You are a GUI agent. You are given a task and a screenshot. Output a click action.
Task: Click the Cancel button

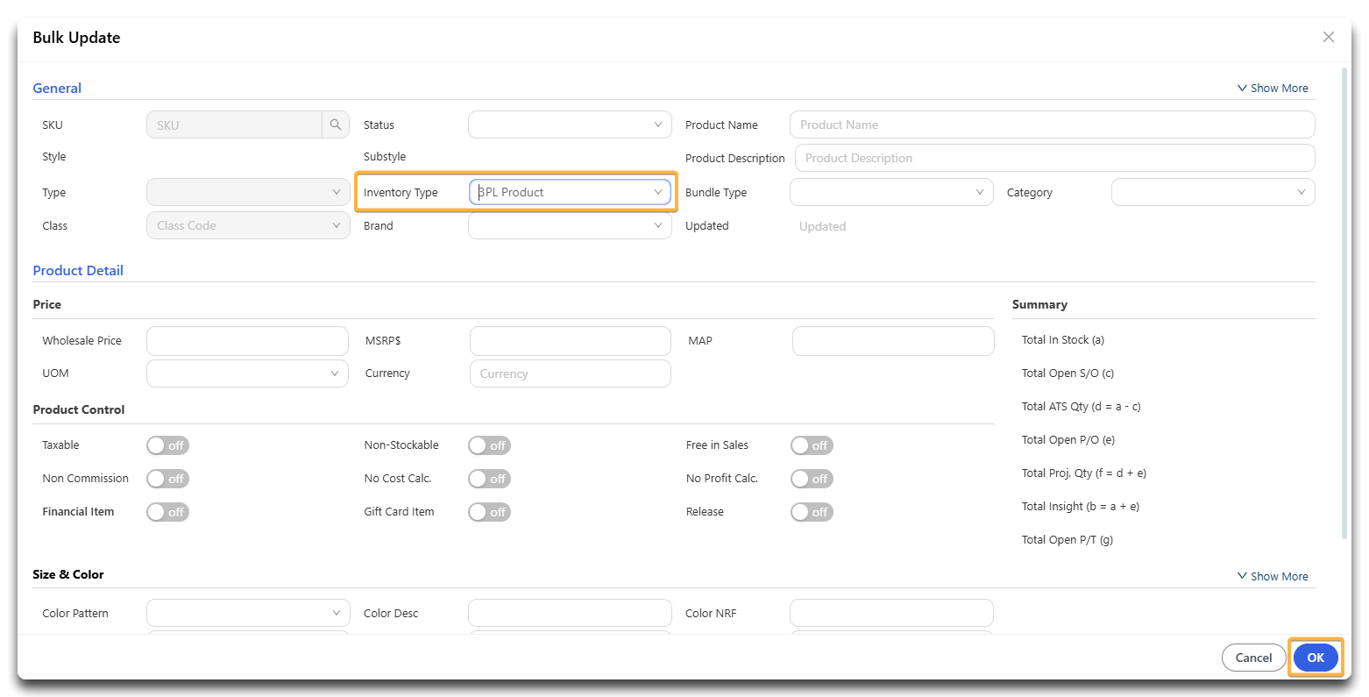coord(1253,658)
